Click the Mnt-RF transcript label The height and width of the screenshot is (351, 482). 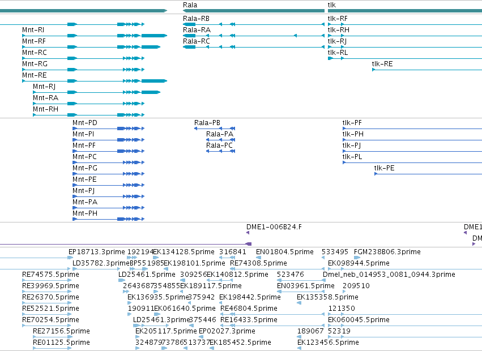click(34, 41)
